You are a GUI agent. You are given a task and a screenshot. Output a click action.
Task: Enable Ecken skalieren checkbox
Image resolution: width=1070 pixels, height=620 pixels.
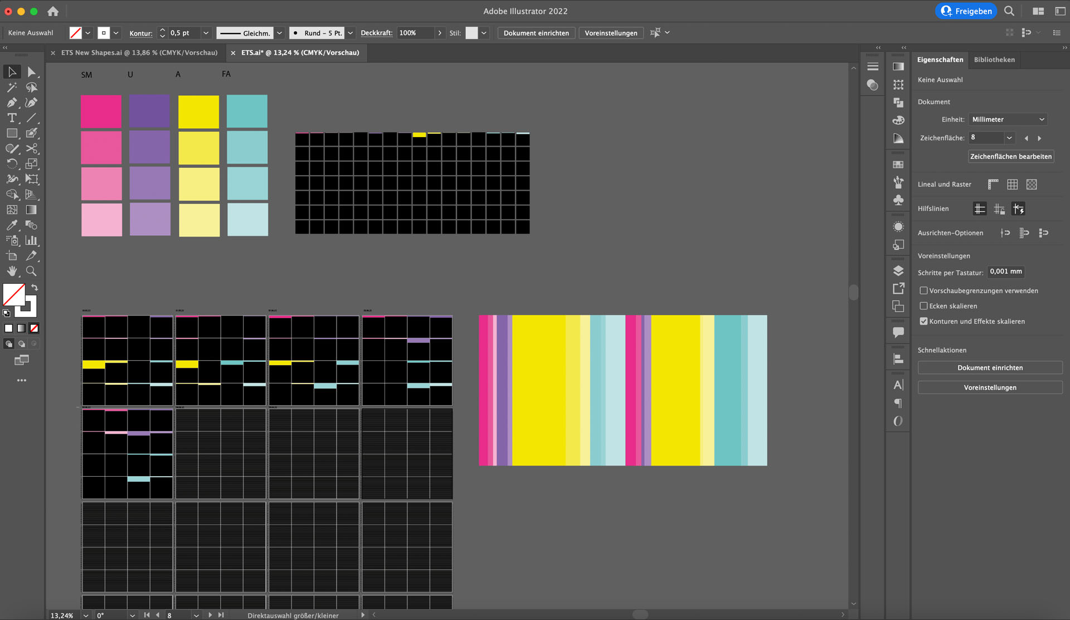coord(923,306)
